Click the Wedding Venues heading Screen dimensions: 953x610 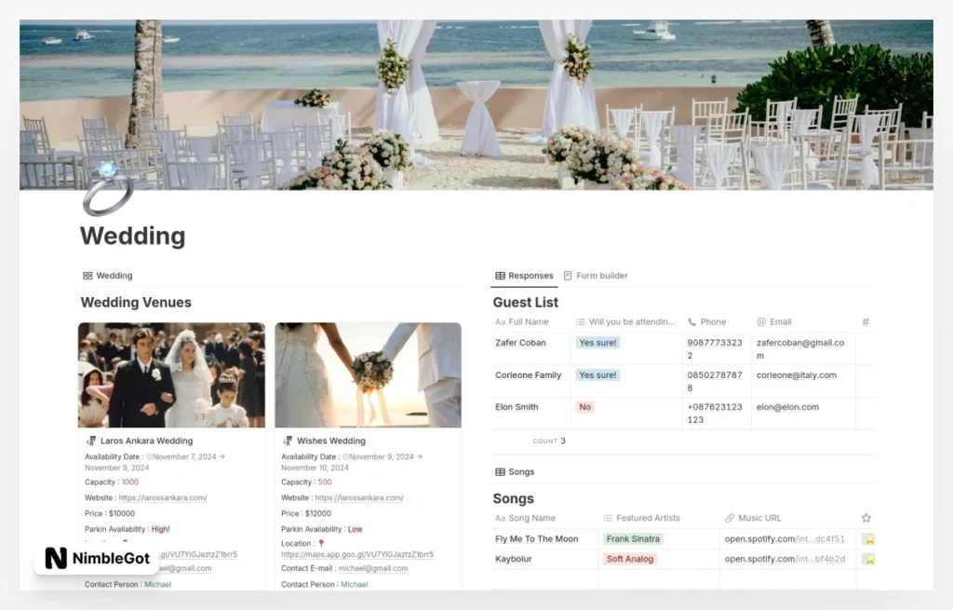pos(136,303)
